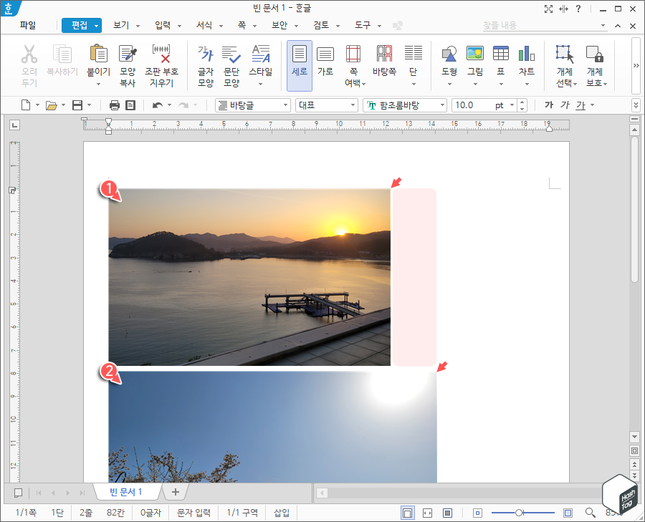The width and height of the screenshot is (645, 522).
Task: Click the font size field 10.0
Action: click(x=473, y=105)
